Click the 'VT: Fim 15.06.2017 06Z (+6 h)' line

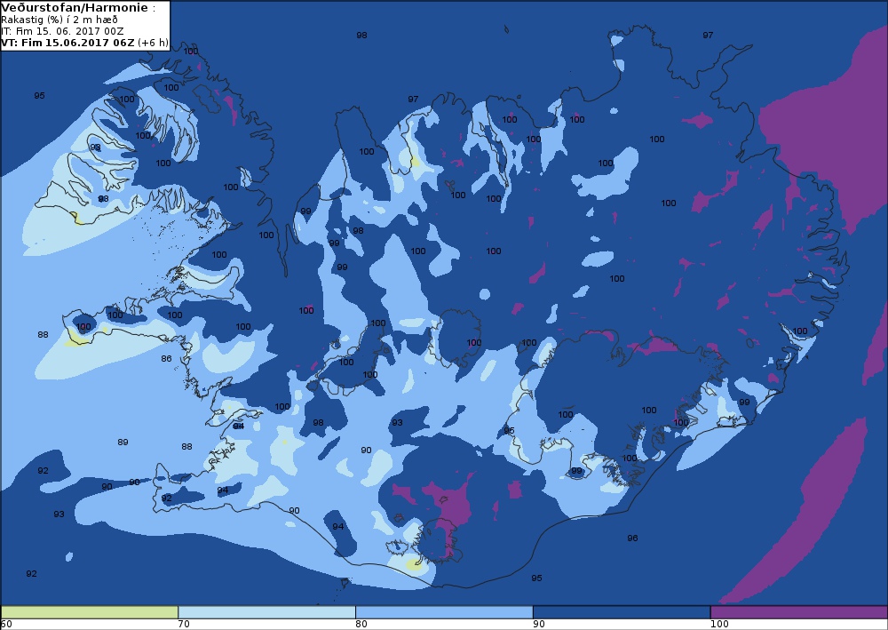tap(84, 43)
